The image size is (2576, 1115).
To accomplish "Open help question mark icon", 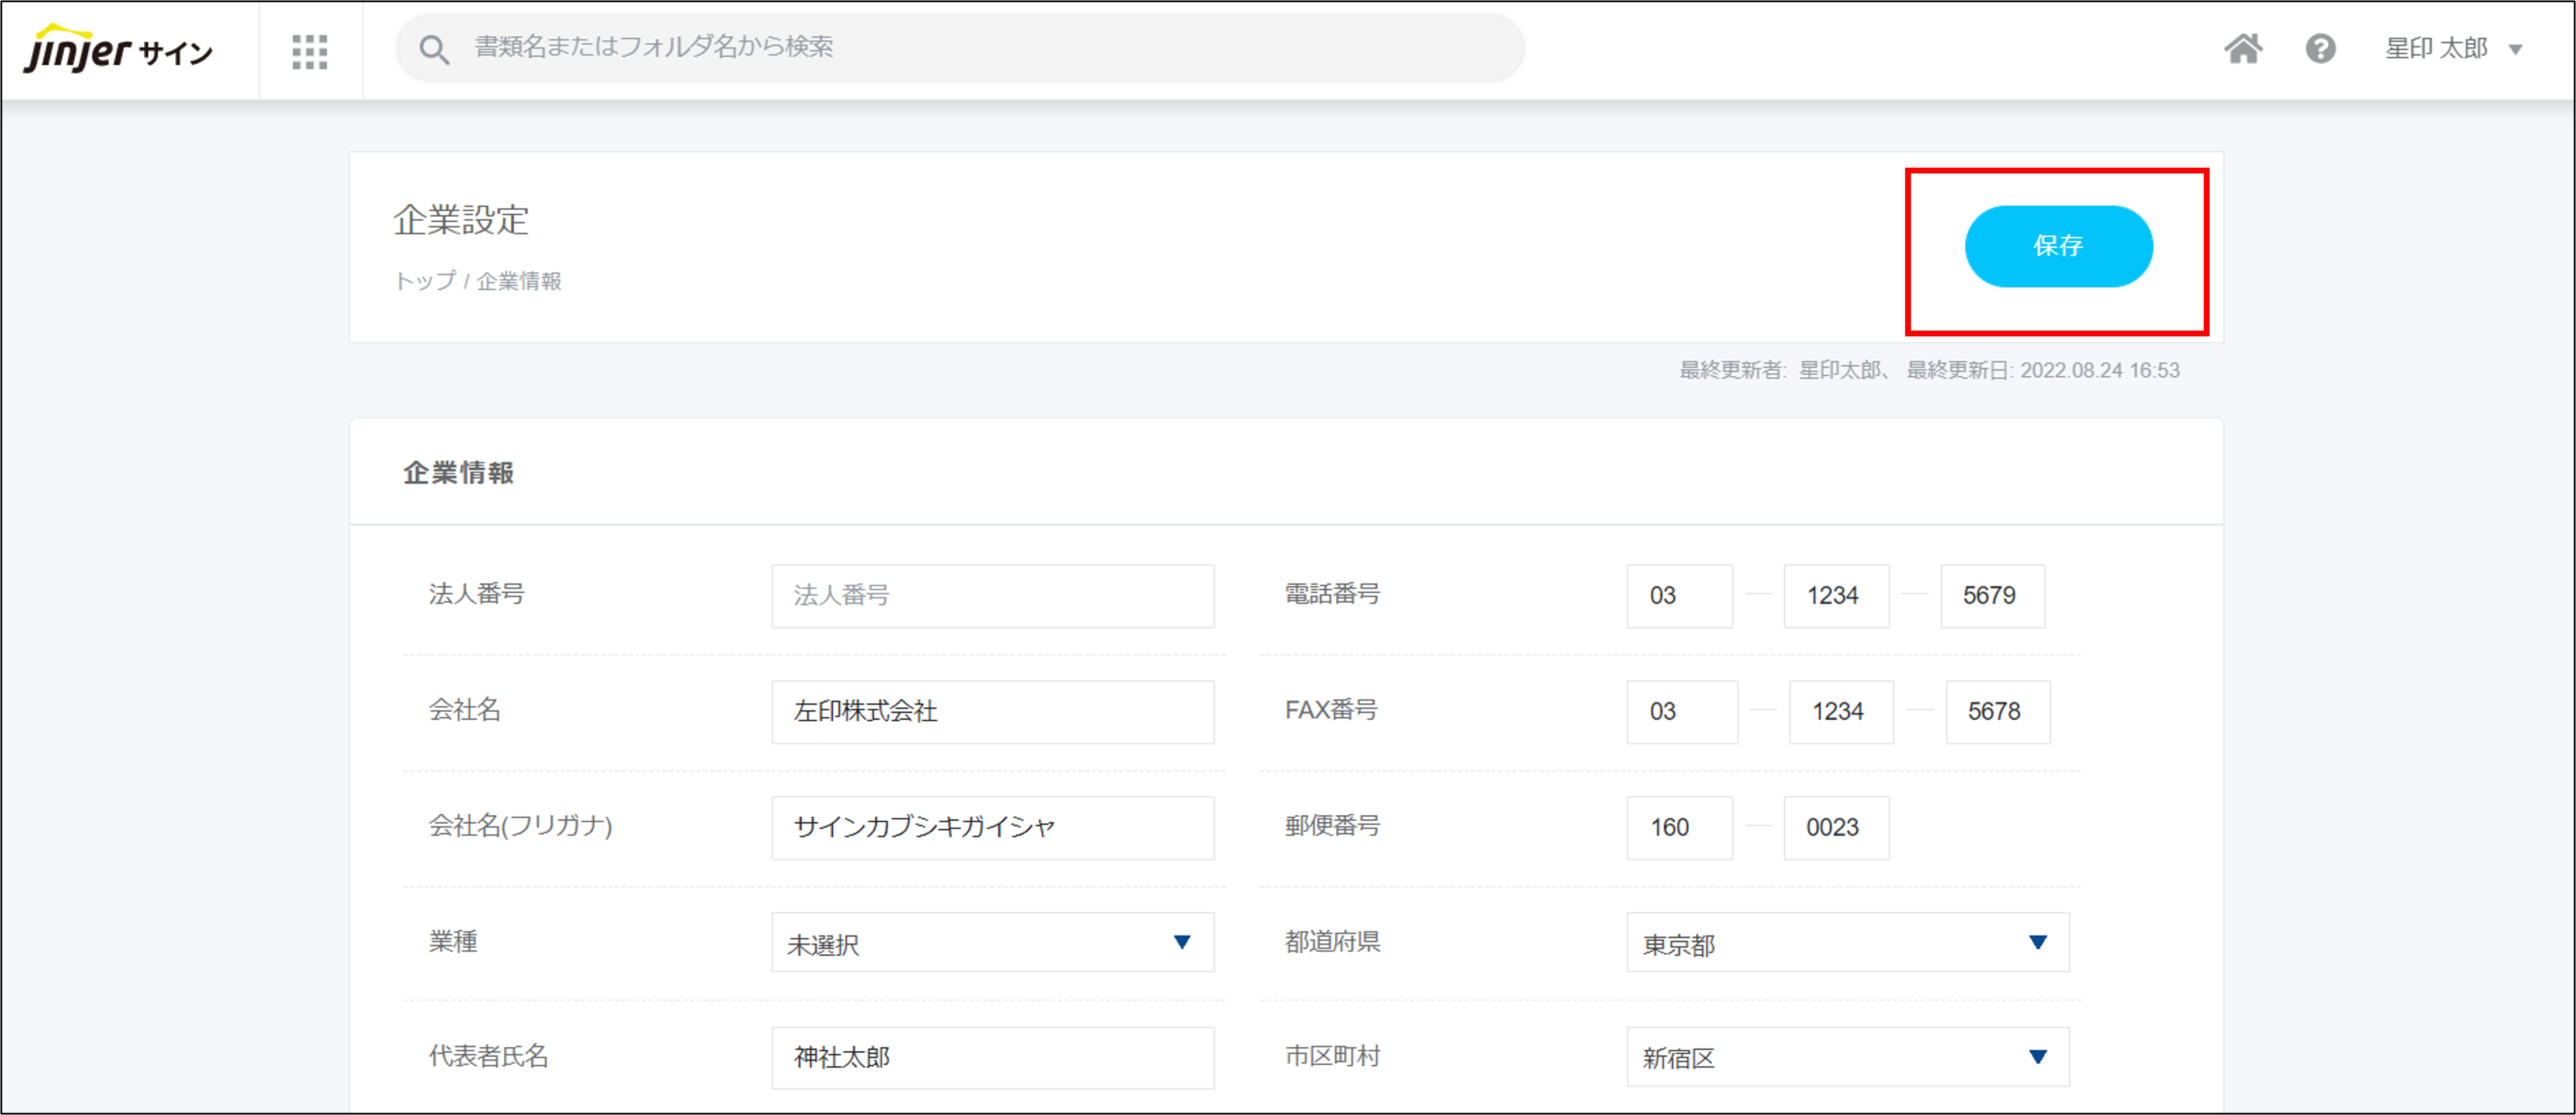I will tap(2320, 48).
